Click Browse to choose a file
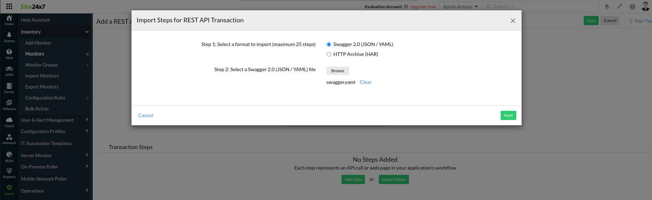 (338, 71)
